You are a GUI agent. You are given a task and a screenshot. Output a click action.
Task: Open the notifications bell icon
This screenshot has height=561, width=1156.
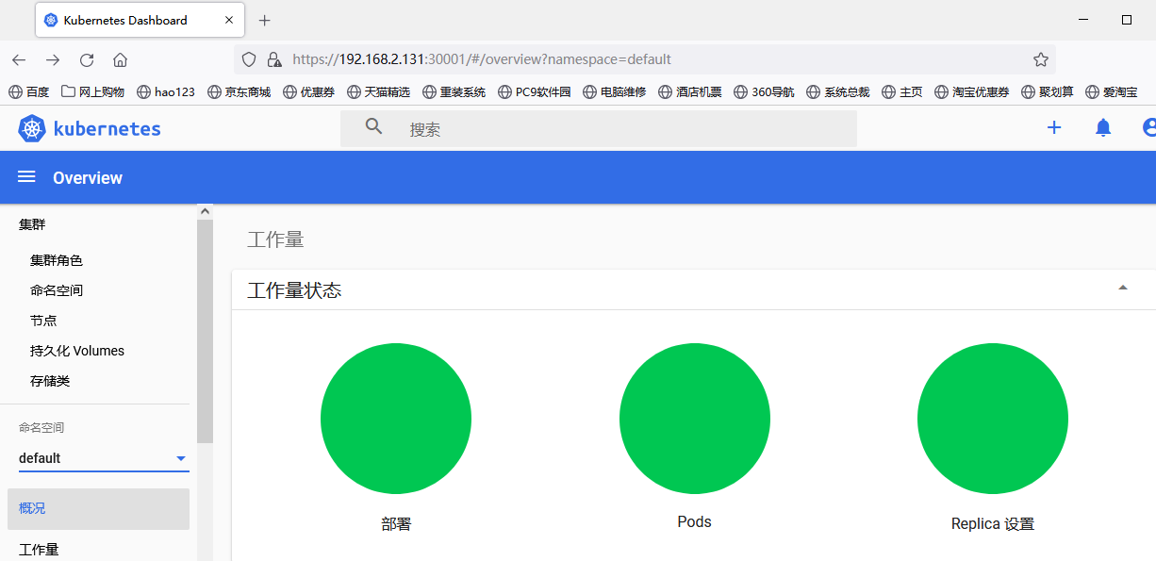point(1103,127)
